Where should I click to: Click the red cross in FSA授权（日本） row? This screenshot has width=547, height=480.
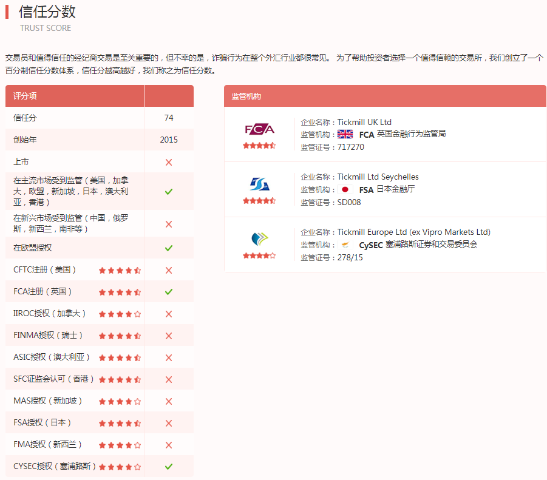169,423
